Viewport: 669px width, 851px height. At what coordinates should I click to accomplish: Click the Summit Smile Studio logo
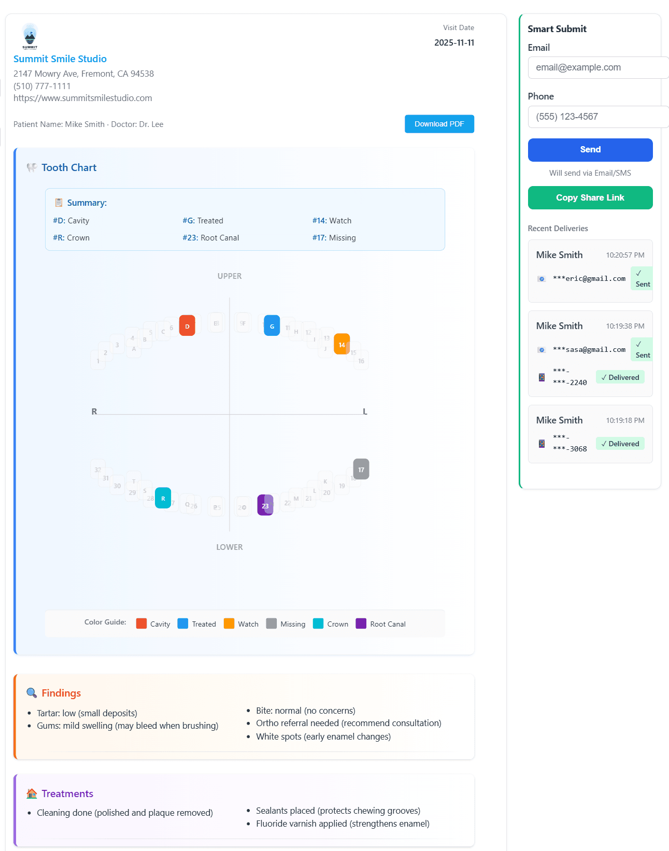click(x=30, y=36)
